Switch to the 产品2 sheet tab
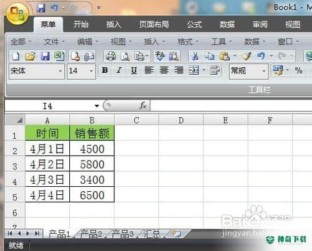Image resolution: width=312 pixels, height=251 pixels. (91, 234)
